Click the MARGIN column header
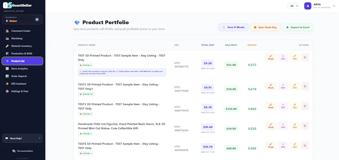Image resolution: width=339 pixels, height=160 pixels. [x=252, y=45]
